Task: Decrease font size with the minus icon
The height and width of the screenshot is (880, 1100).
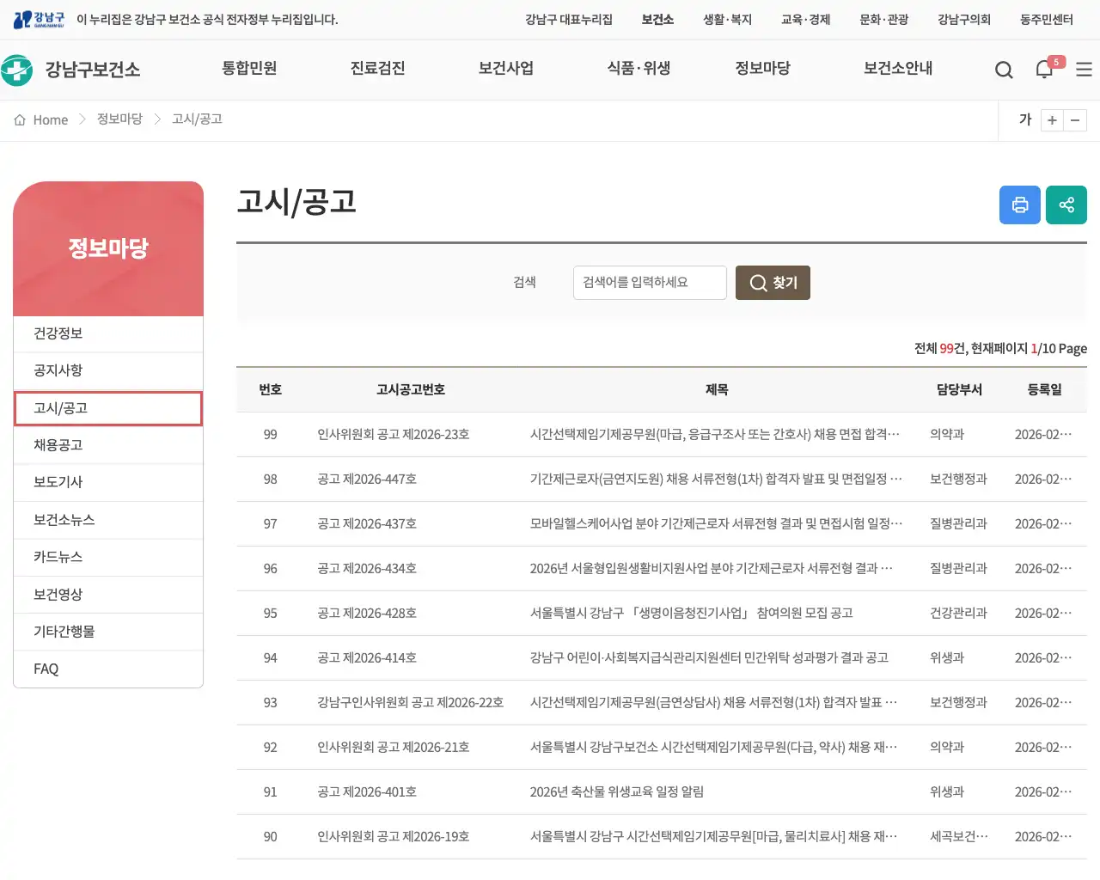Action: [x=1076, y=120]
